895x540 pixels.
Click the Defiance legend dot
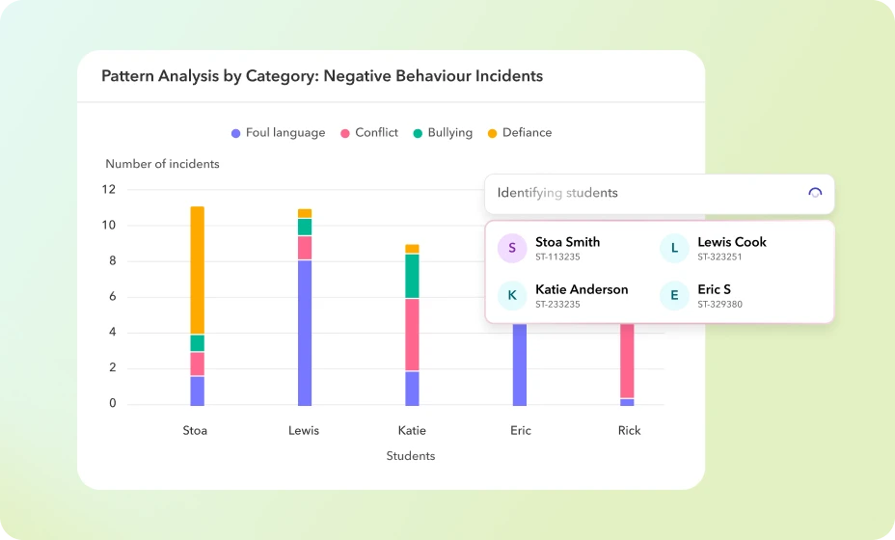pyautogui.click(x=492, y=134)
